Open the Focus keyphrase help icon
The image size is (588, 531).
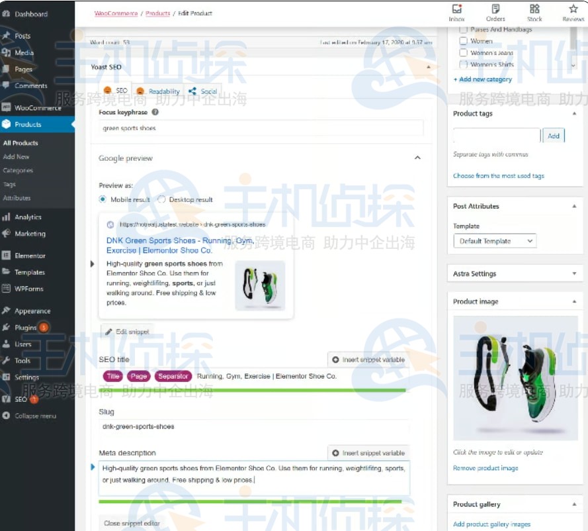click(155, 111)
